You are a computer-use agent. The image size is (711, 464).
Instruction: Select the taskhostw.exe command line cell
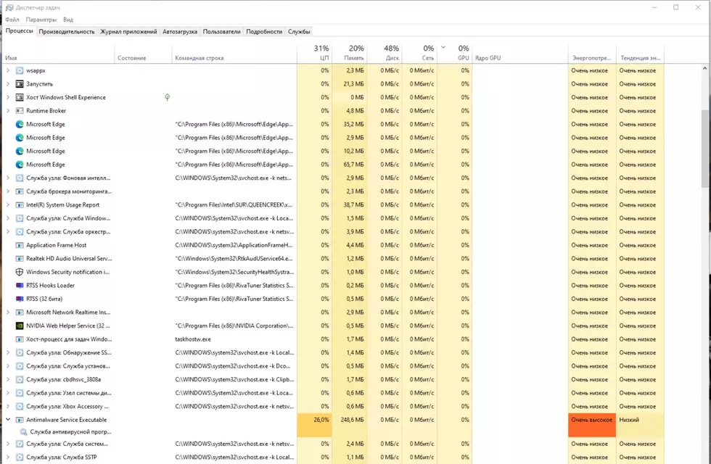tap(234, 339)
